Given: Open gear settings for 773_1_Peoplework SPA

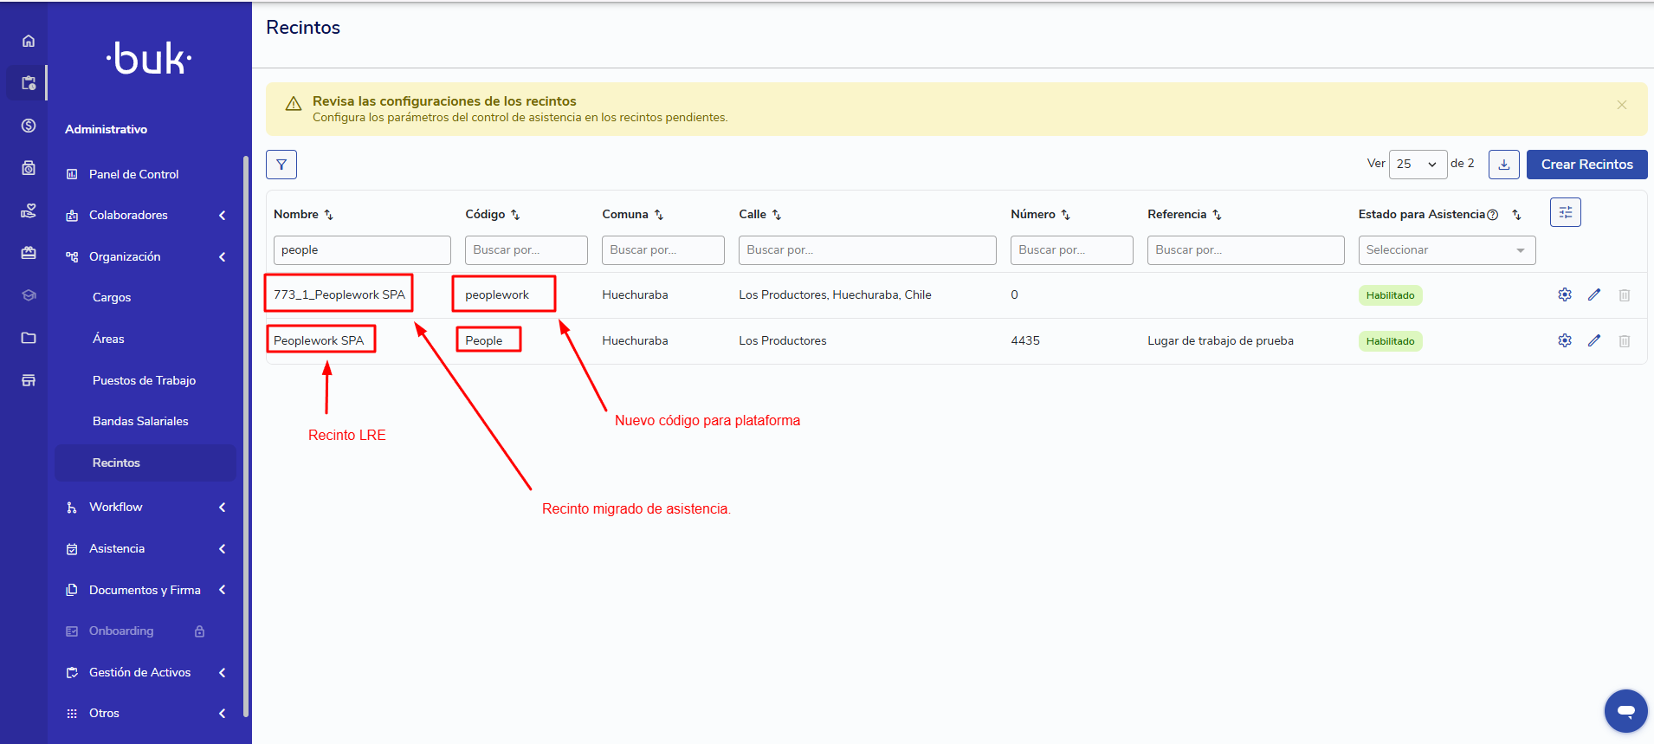Looking at the screenshot, I should pos(1565,294).
